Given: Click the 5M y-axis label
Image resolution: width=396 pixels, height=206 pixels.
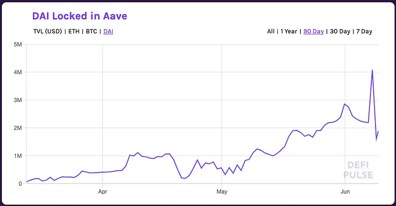Looking at the screenshot, I should [x=18, y=45].
